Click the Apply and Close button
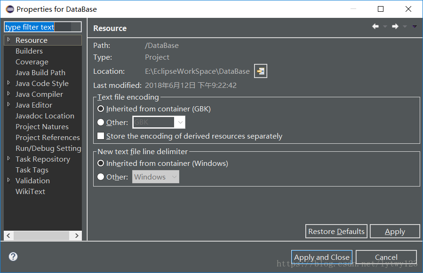This screenshot has height=273, width=423. [322, 257]
